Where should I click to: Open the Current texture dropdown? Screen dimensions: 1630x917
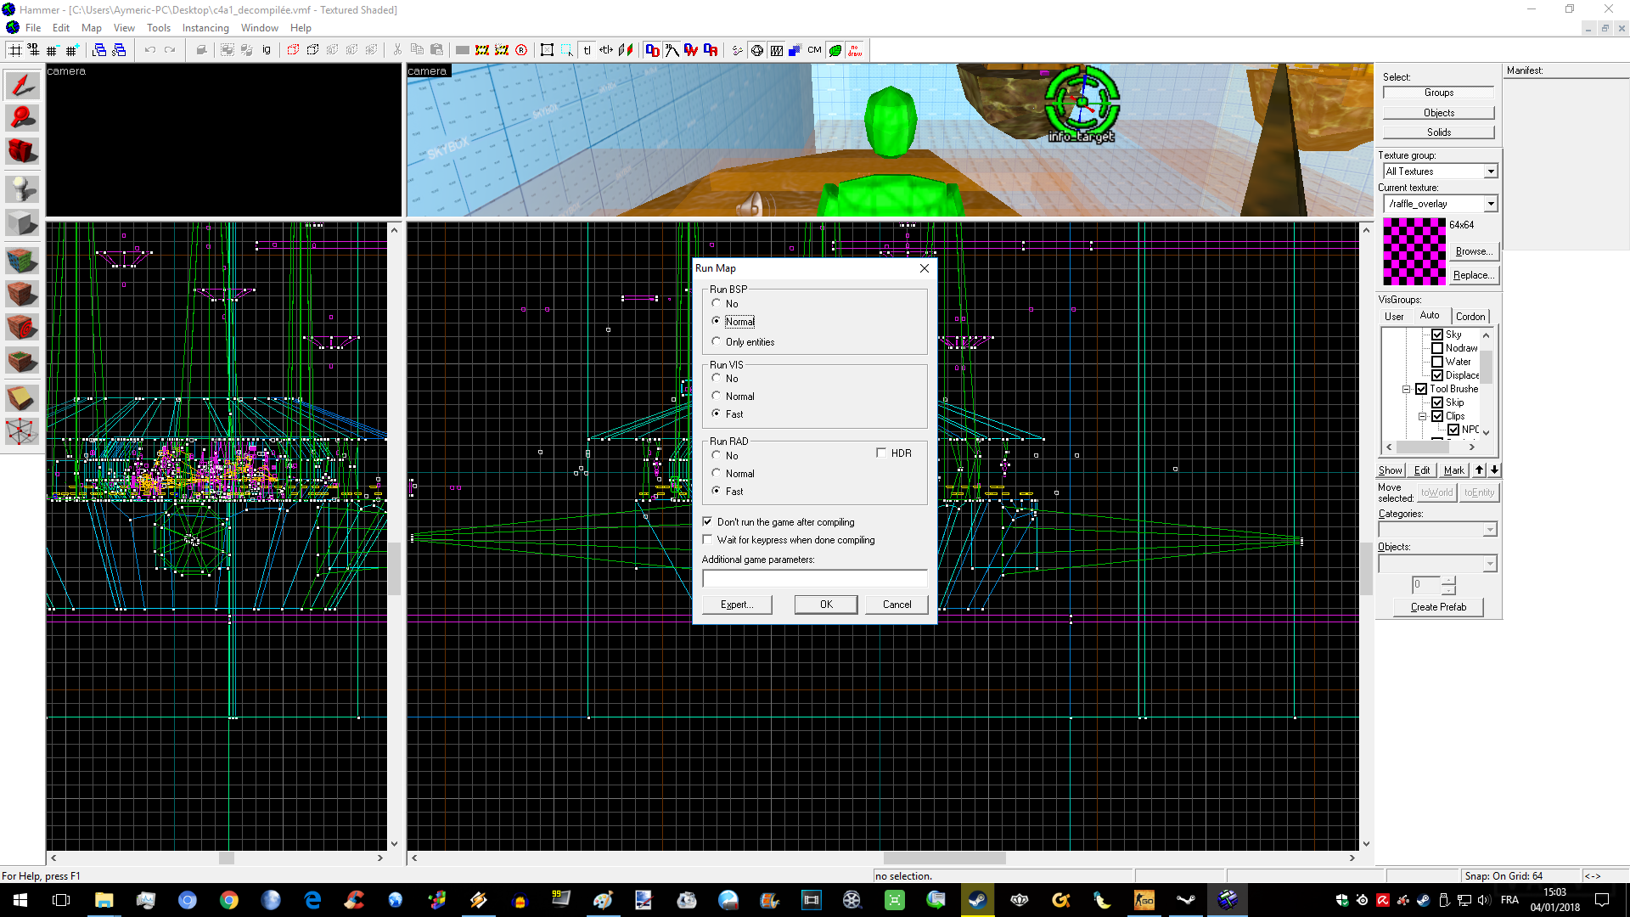click(x=1490, y=204)
